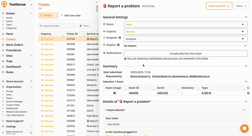Collapse the Assets sidebar group
This screenshot has height=136, width=252.
click(x=31, y=13)
